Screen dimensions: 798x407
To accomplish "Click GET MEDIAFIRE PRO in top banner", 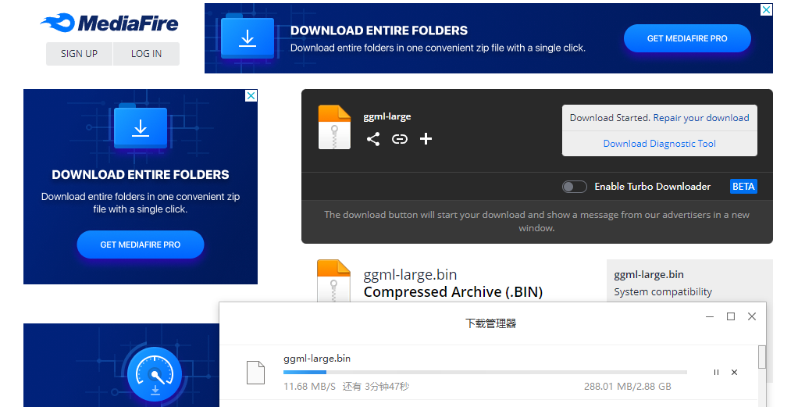I will click(687, 38).
